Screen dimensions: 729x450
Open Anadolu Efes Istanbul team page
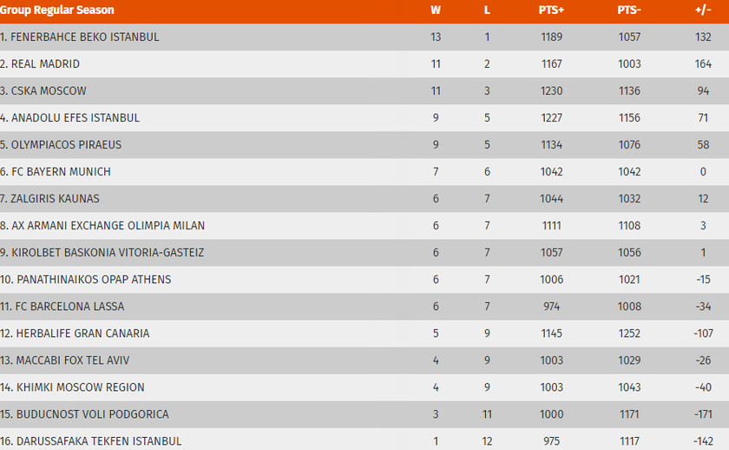[75, 118]
